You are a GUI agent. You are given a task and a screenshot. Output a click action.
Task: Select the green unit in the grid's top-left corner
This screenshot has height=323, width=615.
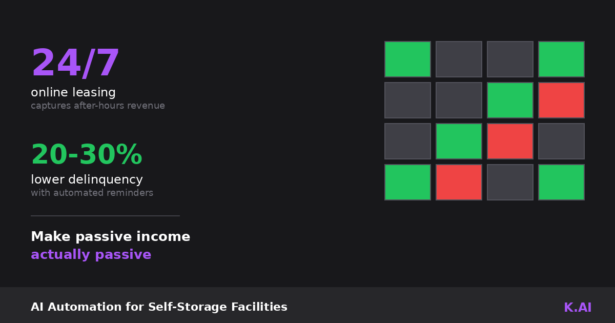[407, 59]
